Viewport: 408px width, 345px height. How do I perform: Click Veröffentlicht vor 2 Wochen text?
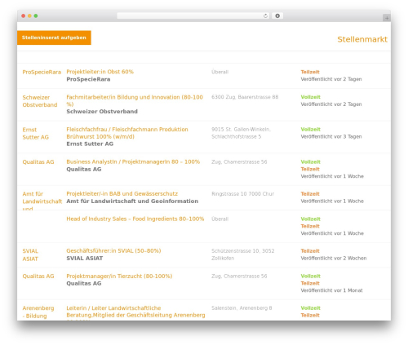[334, 259]
